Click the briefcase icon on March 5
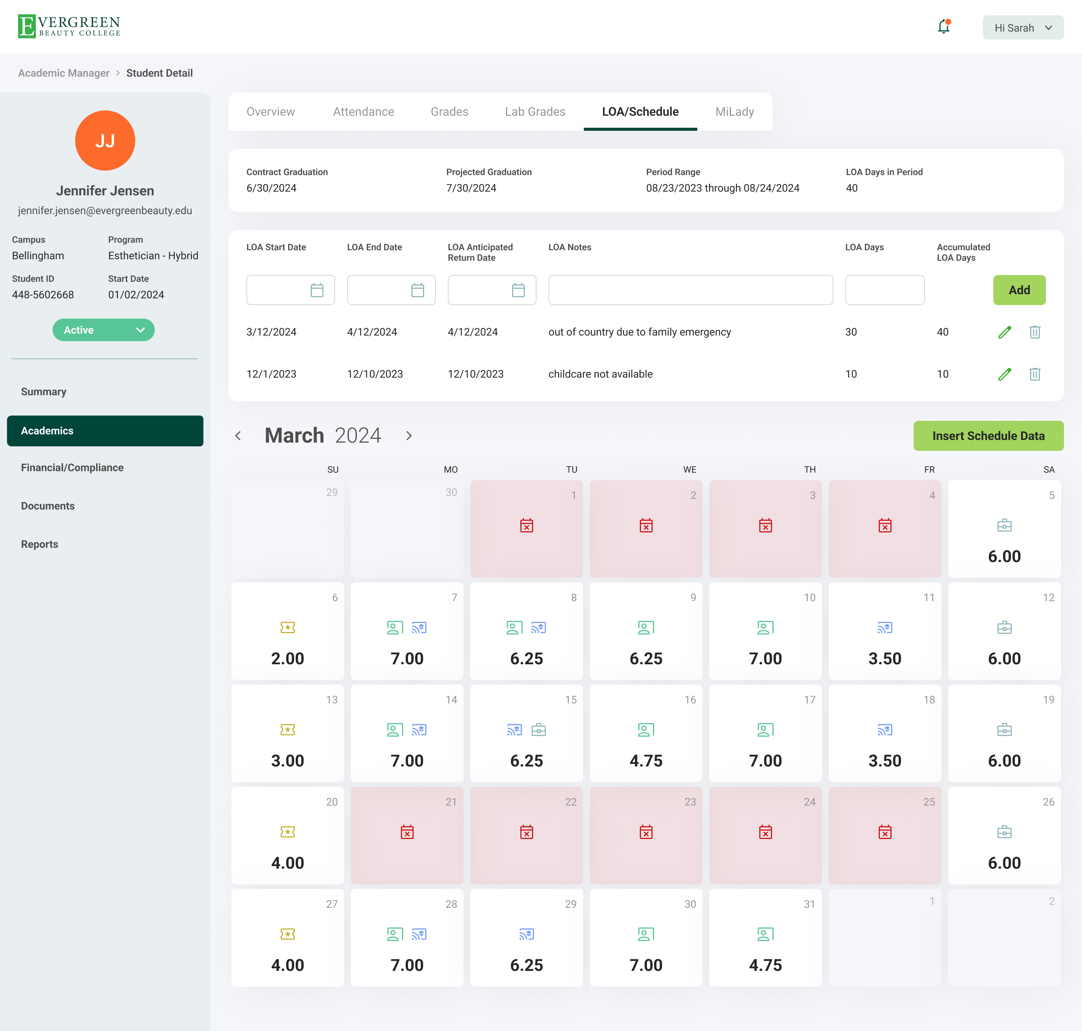The width and height of the screenshot is (1082, 1031). (x=1004, y=525)
